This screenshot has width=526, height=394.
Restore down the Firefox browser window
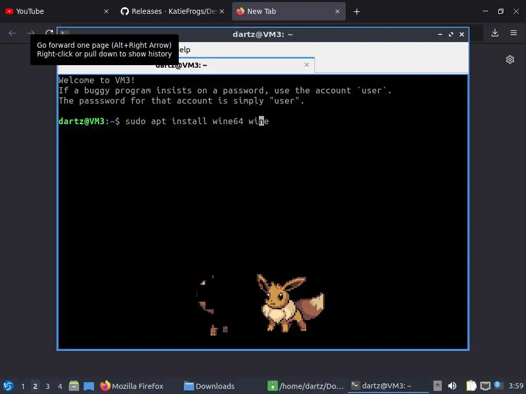501,11
